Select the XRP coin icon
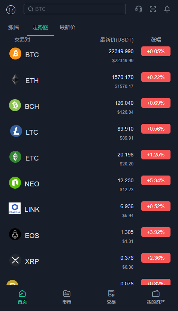Image resolution: width=178 pixels, height=311 pixels. coord(15,260)
